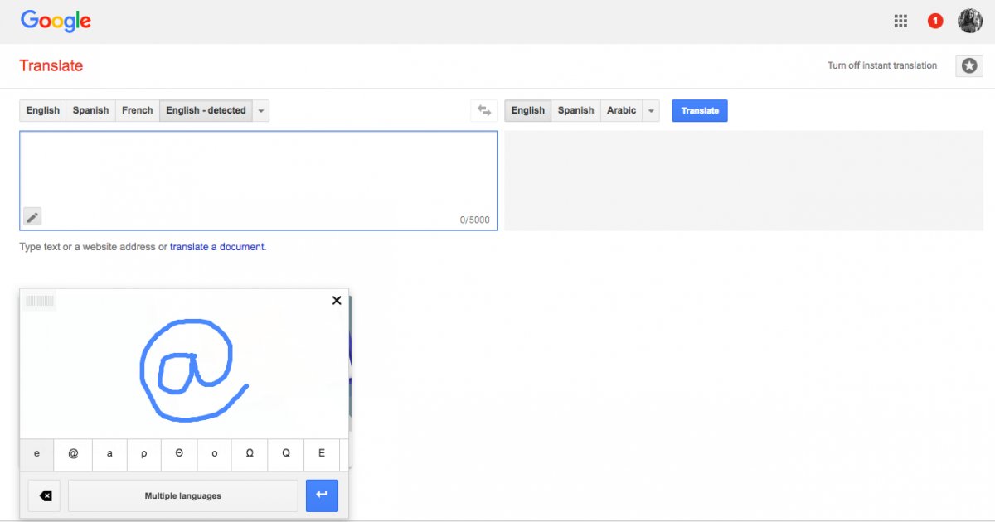The image size is (995, 522).
Task: Open the Phrasebook star icon
Action: [x=969, y=66]
